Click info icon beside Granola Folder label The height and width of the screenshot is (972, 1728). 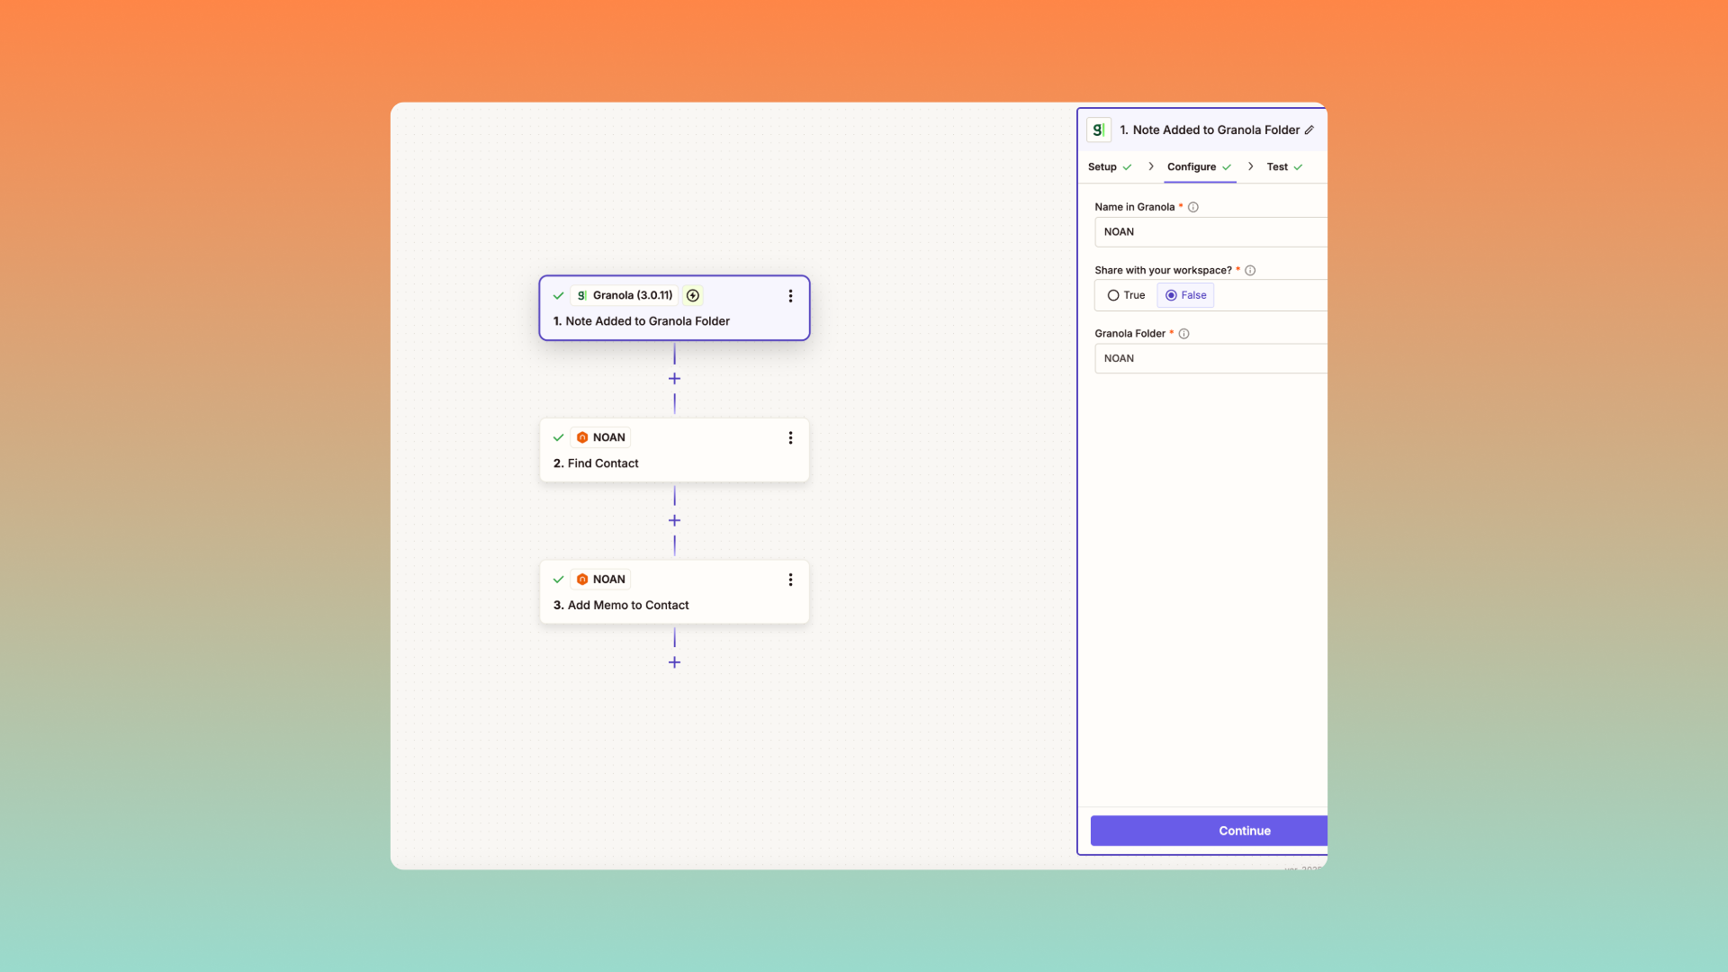(x=1184, y=334)
